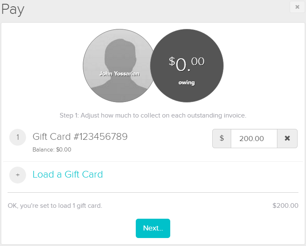The width and height of the screenshot is (306, 246).
Task: Select the Gift Card #123456789 title
Action: click(x=80, y=136)
